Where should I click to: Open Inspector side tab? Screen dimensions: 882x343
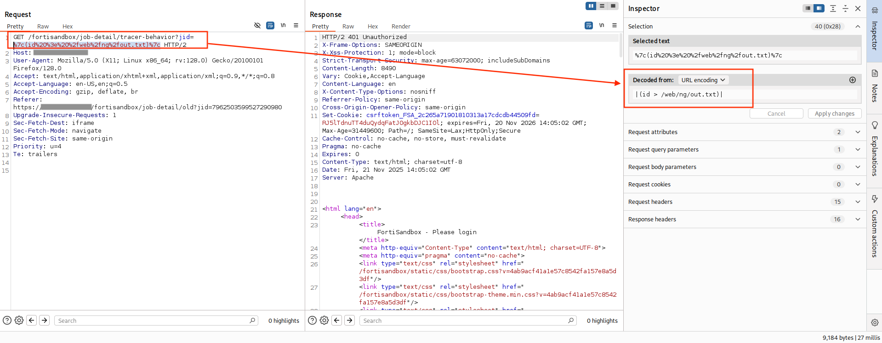pyautogui.click(x=874, y=31)
